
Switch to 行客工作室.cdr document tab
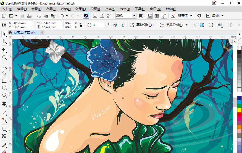pos(24,32)
